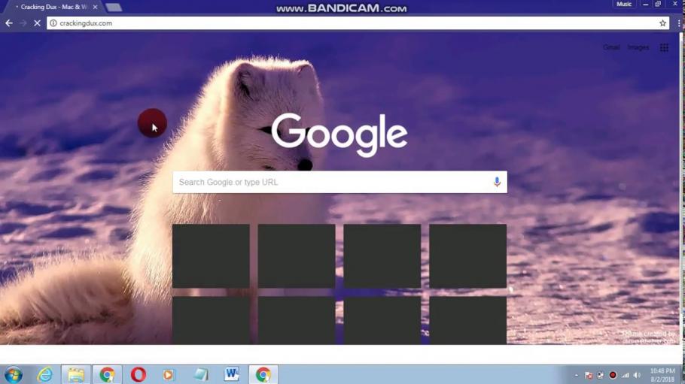View site information icon beside crackingdux.com
Viewport: 685px width, 384px height.
pos(53,23)
